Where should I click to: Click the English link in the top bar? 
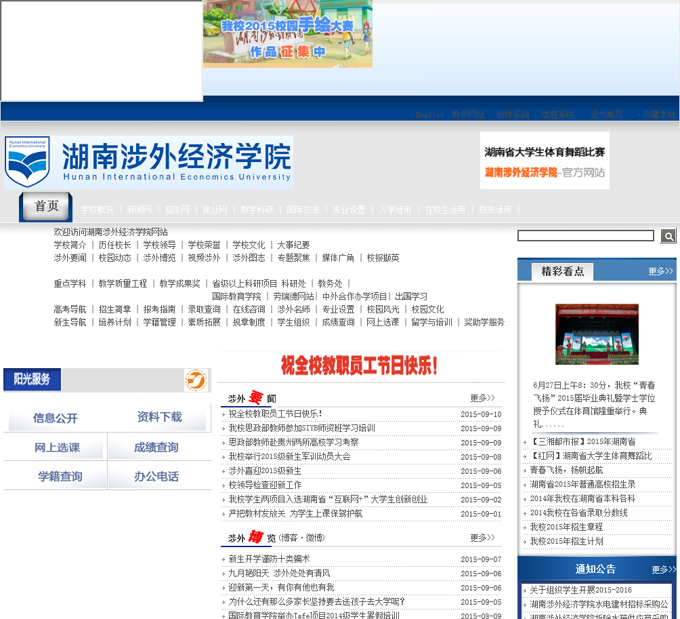(x=429, y=115)
